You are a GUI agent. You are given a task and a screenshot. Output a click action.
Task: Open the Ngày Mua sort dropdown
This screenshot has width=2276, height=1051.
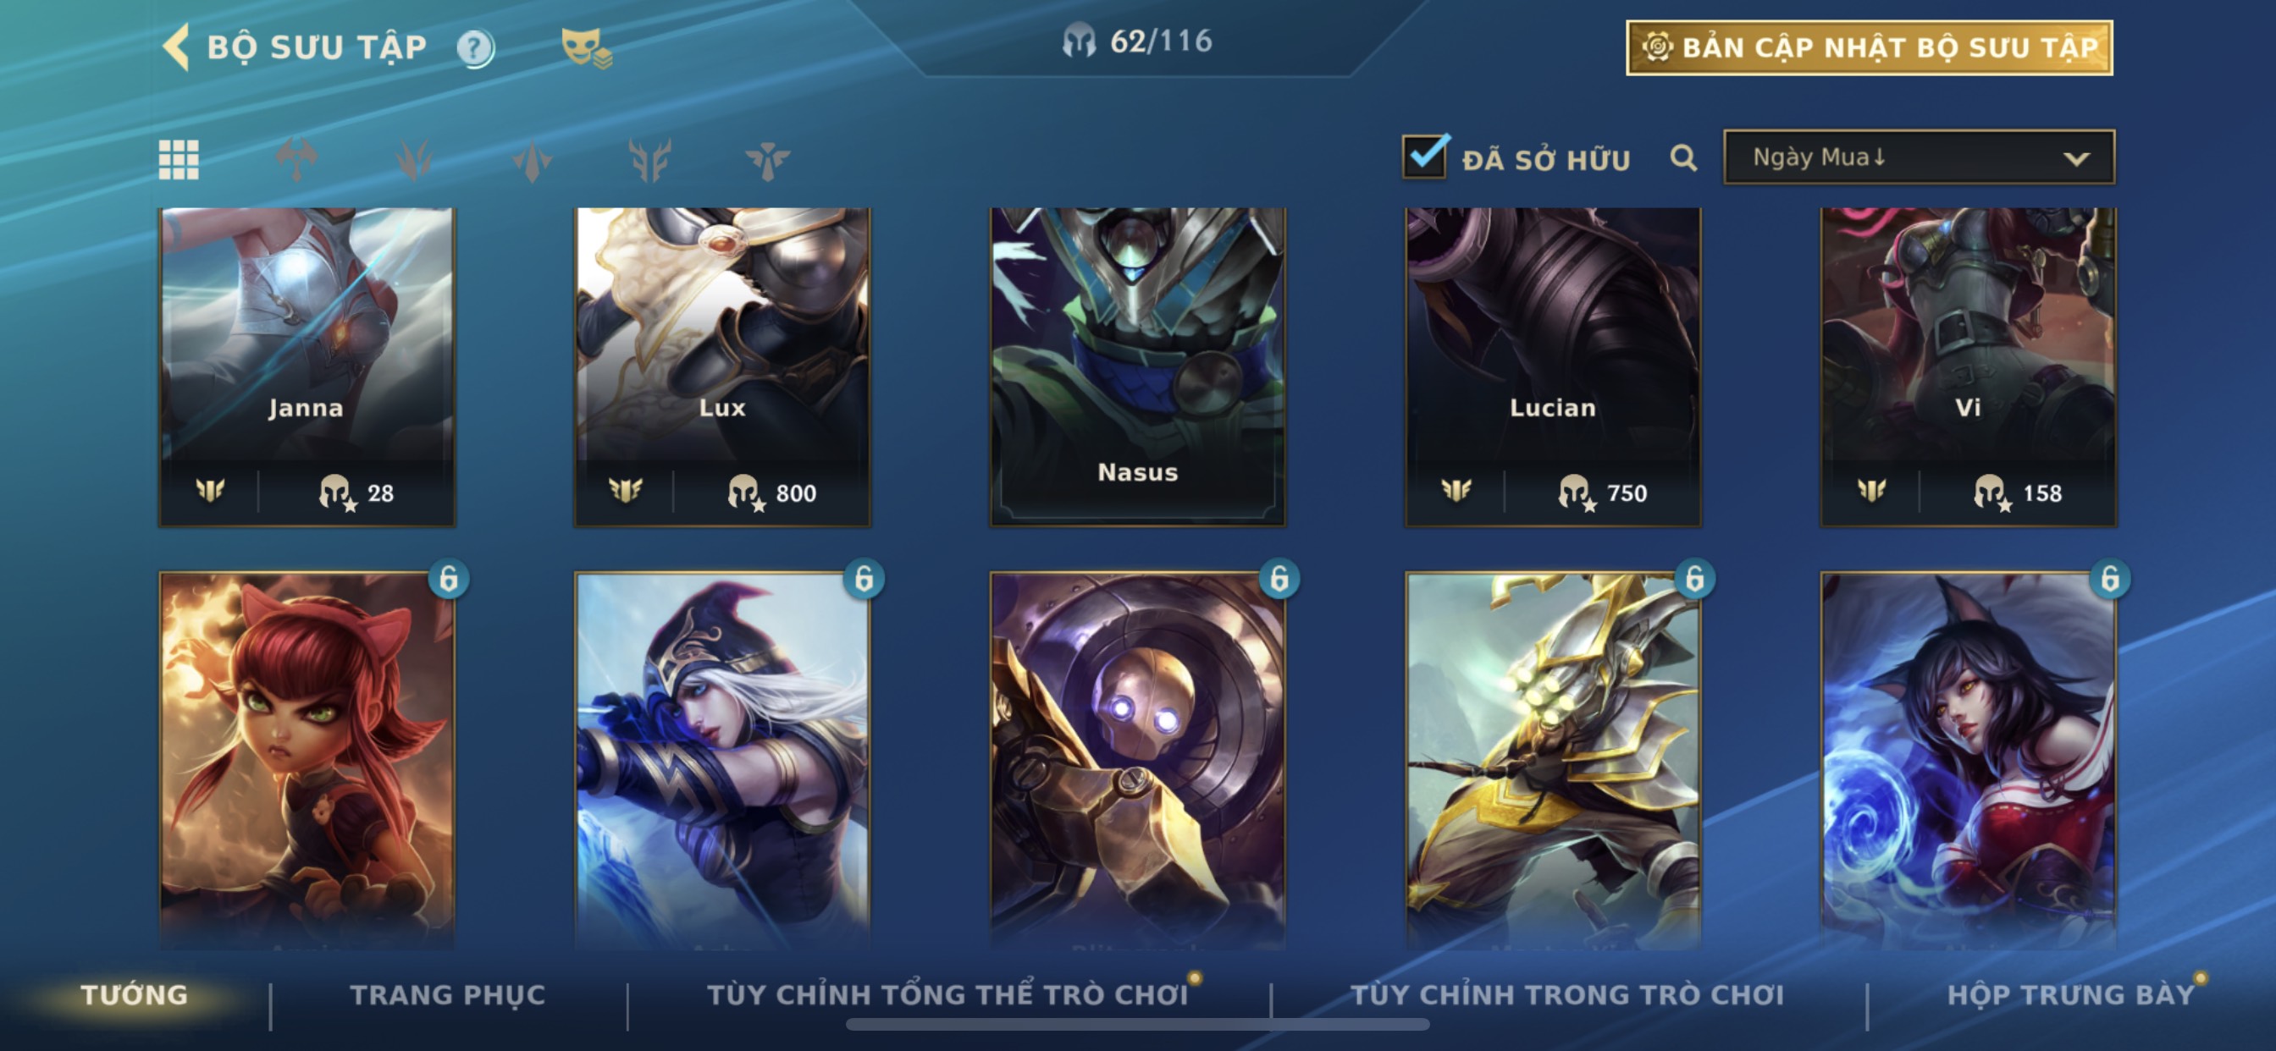(1919, 157)
